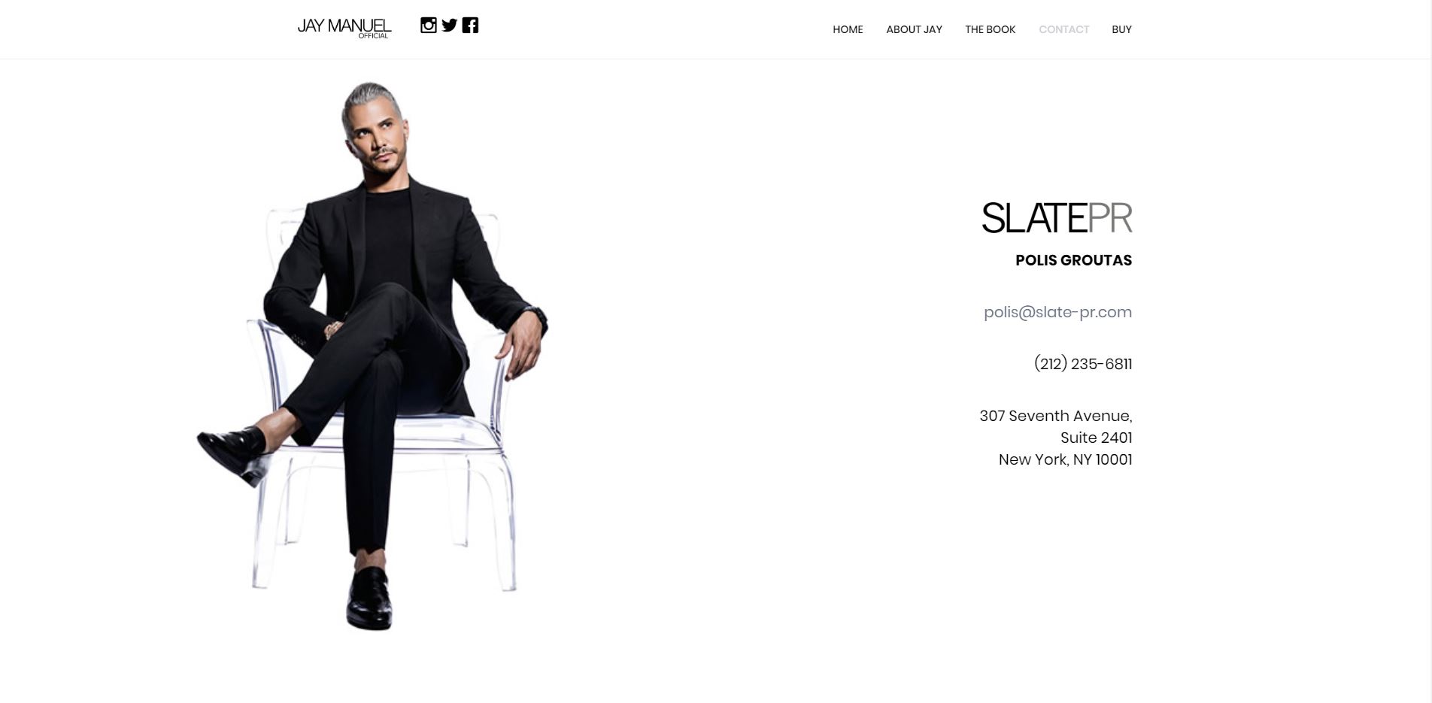Click the 307 Seventh Avenue address line
The image size is (1432, 703).
tap(1055, 416)
